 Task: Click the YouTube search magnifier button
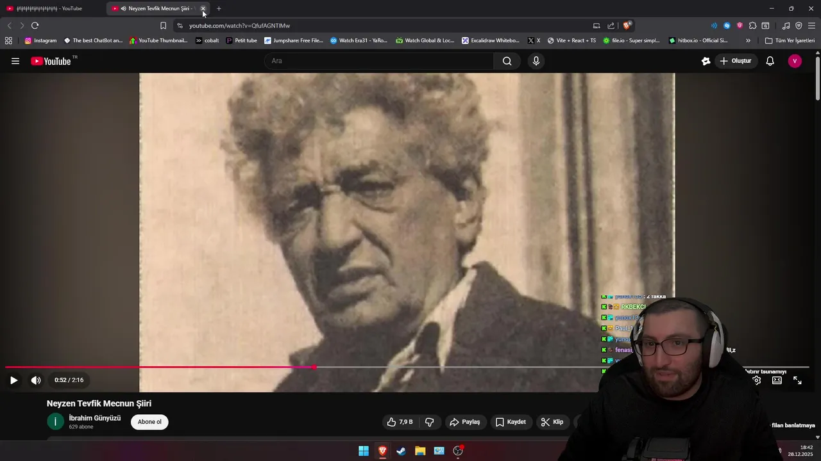pyautogui.click(x=507, y=61)
